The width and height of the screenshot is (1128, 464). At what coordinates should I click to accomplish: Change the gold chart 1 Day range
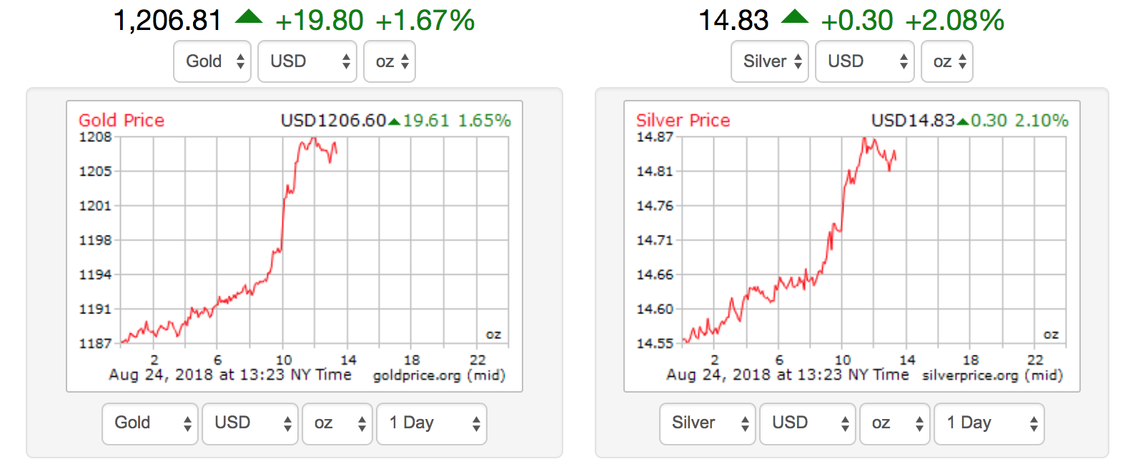pyautogui.click(x=432, y=423)
